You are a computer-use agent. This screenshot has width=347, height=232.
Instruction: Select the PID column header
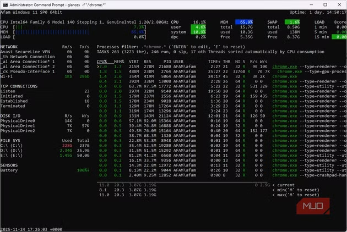pyautogui.click(x=167, y=61)
